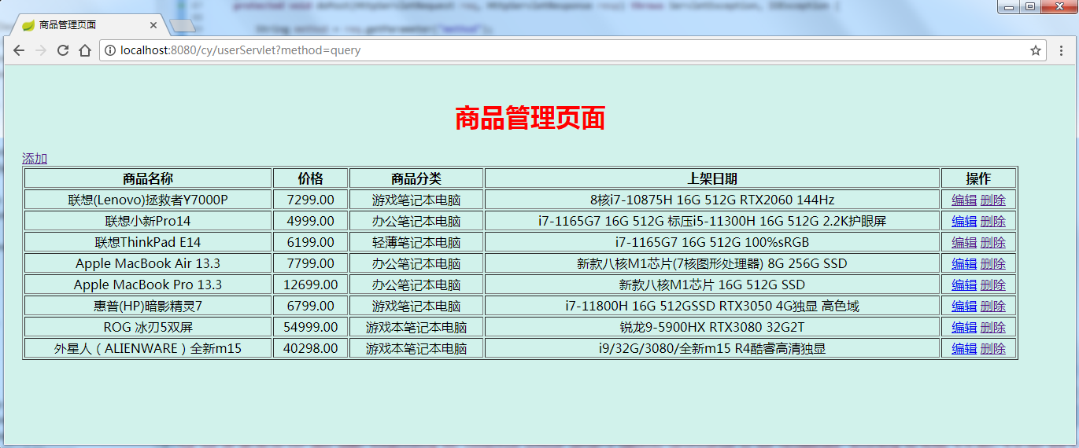Delete the Apple MacBook Pro 13.3 row

993,285
